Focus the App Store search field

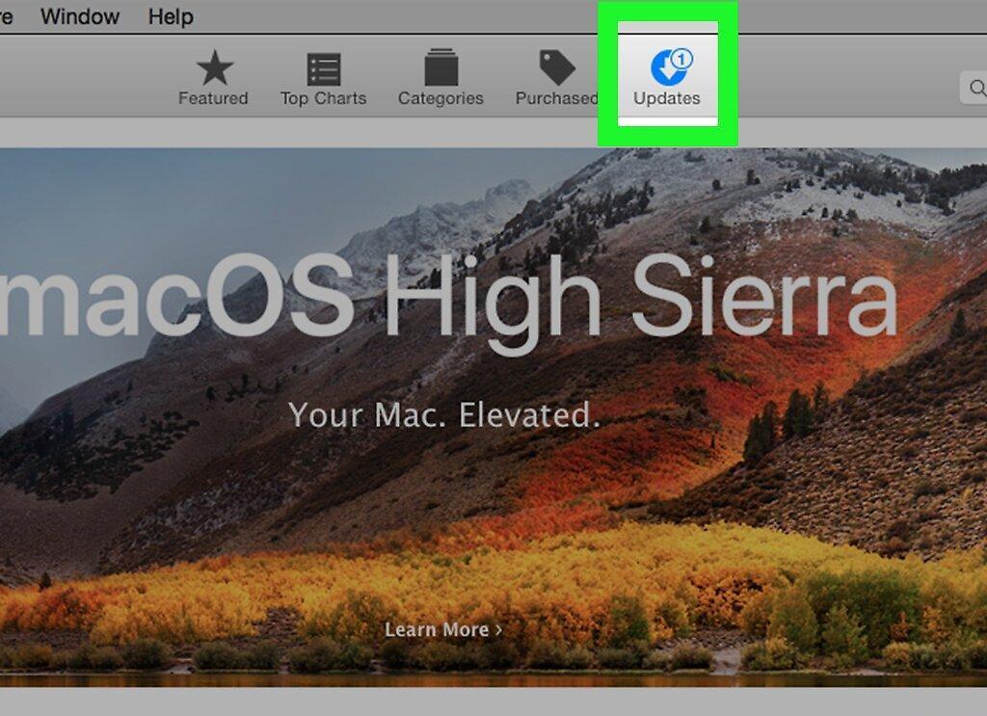point(974,88)
